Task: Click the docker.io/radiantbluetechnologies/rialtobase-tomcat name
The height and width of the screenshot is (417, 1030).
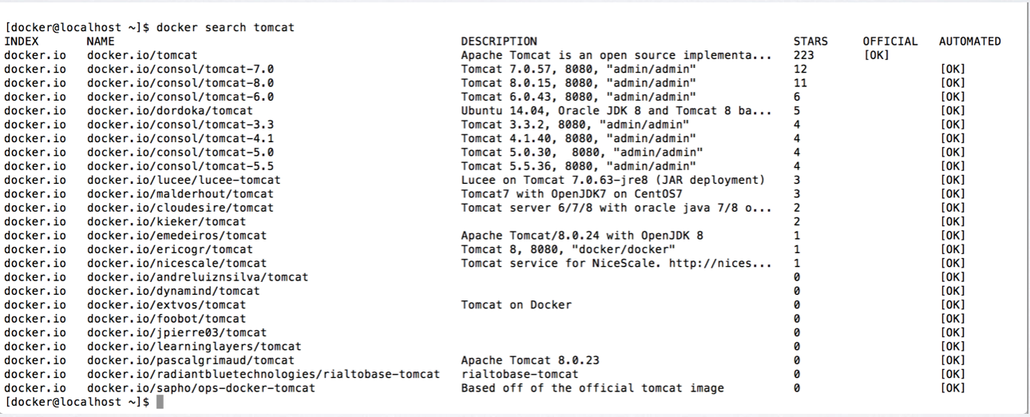Action: [263, 374]
